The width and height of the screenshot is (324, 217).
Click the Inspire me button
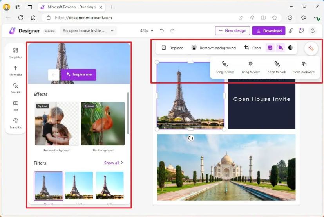tap(78, 74)
